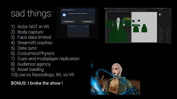
Task: Select the green fabric swatch
Action: 160,13
